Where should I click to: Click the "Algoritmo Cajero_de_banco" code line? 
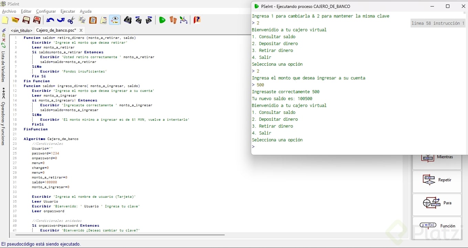coord(51,139)
